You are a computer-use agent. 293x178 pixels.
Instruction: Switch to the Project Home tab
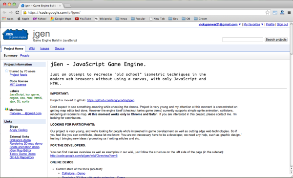(x=14, y=49)
